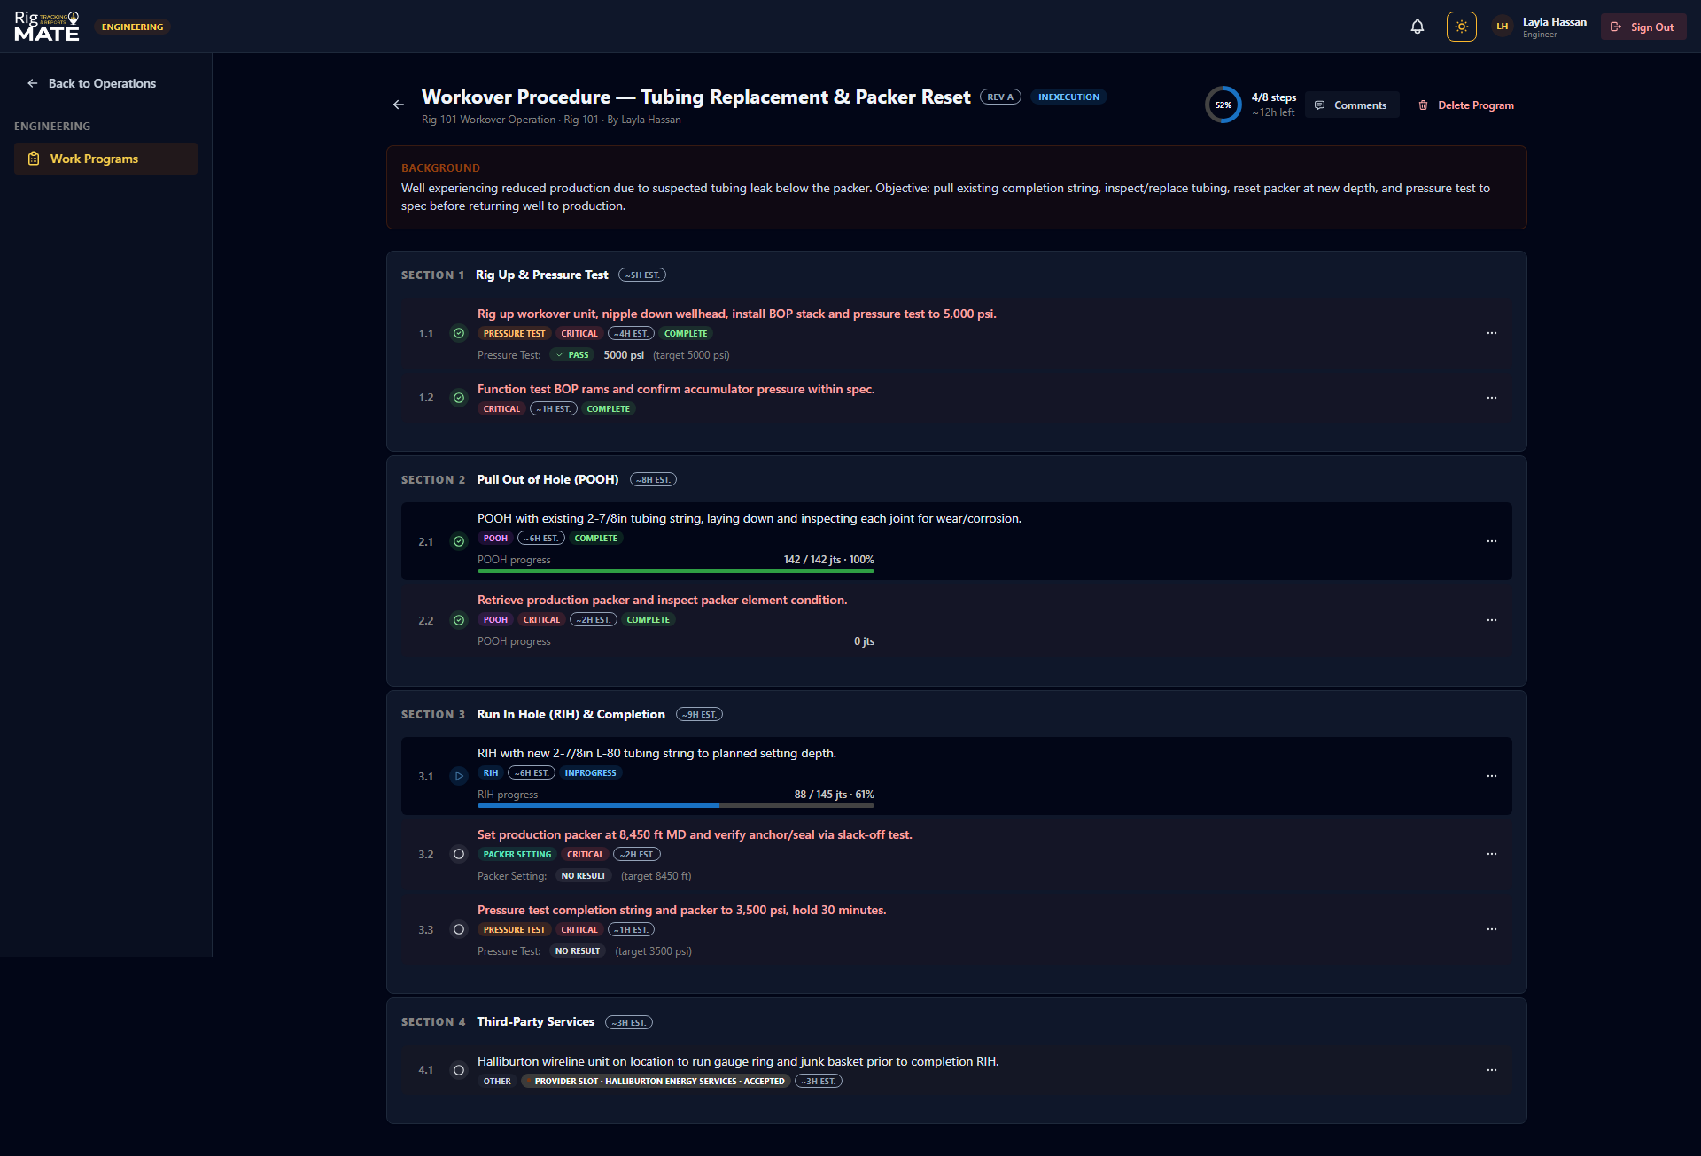Click the ENGINEERING header badge

(132, 27)
